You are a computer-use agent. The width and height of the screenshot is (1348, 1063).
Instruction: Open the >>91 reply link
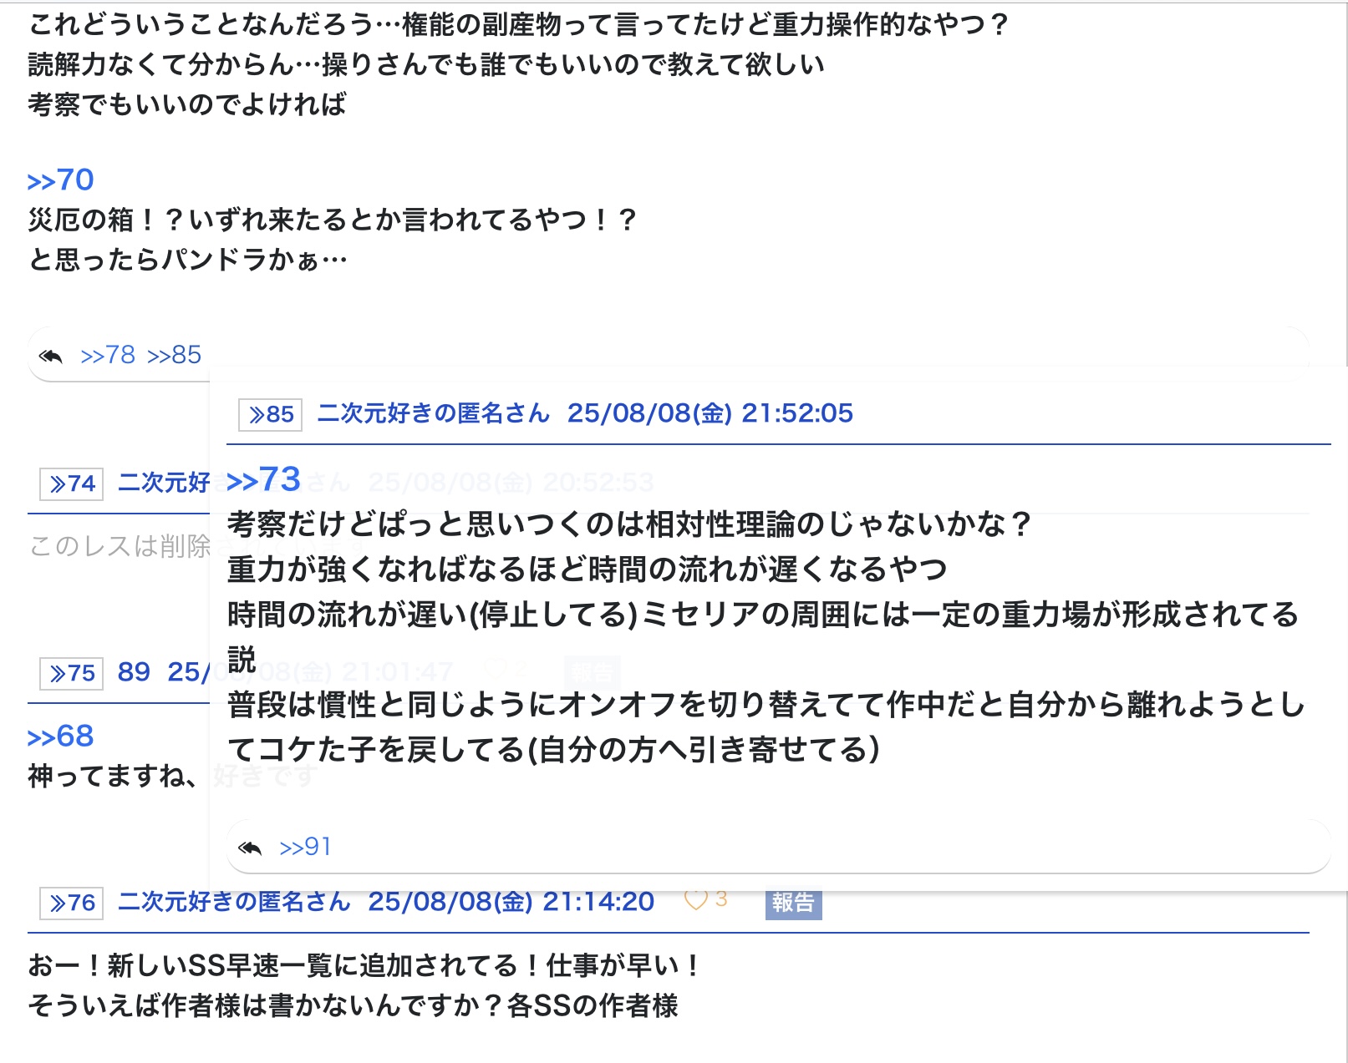[305, 848]
